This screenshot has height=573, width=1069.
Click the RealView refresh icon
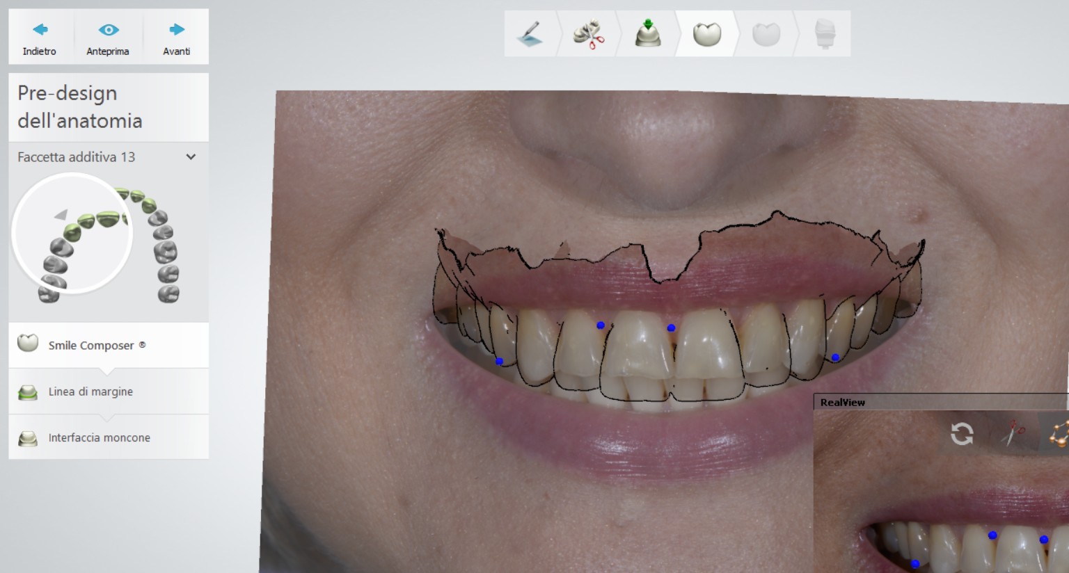coord(962,434)
